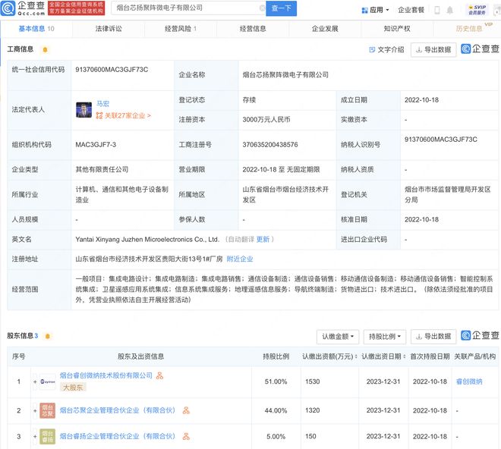Click equity structure icon beside 烟台睿扬
Viewport: 501px width, 449px height.
[186, 436]
